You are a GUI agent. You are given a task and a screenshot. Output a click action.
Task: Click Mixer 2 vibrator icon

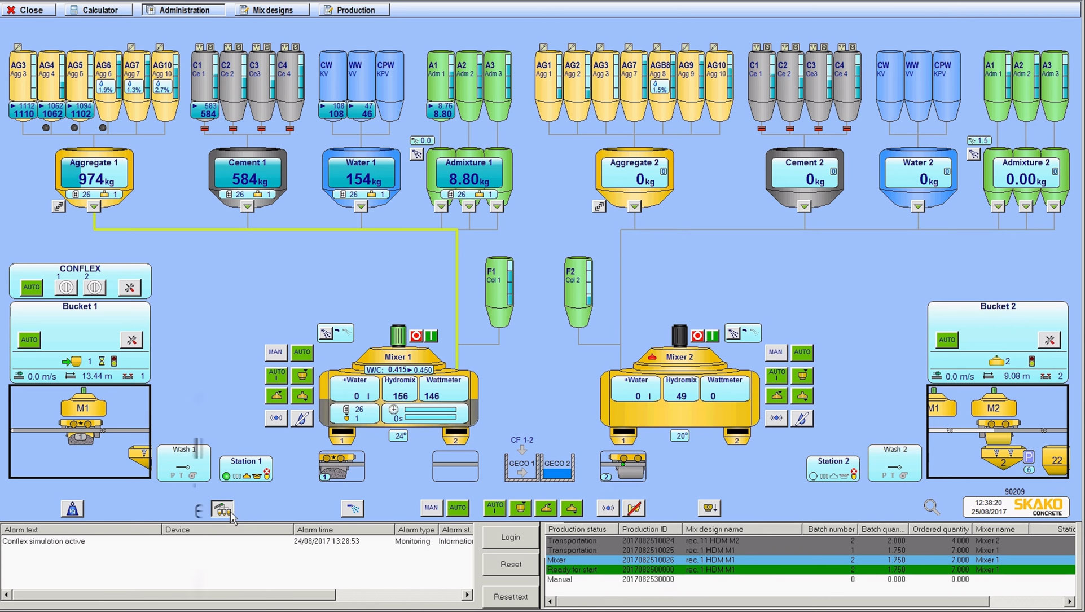pos(776,418)
